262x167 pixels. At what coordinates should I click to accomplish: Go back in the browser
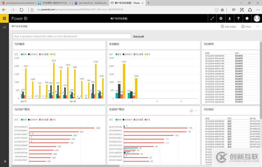(x=4, y=10)
